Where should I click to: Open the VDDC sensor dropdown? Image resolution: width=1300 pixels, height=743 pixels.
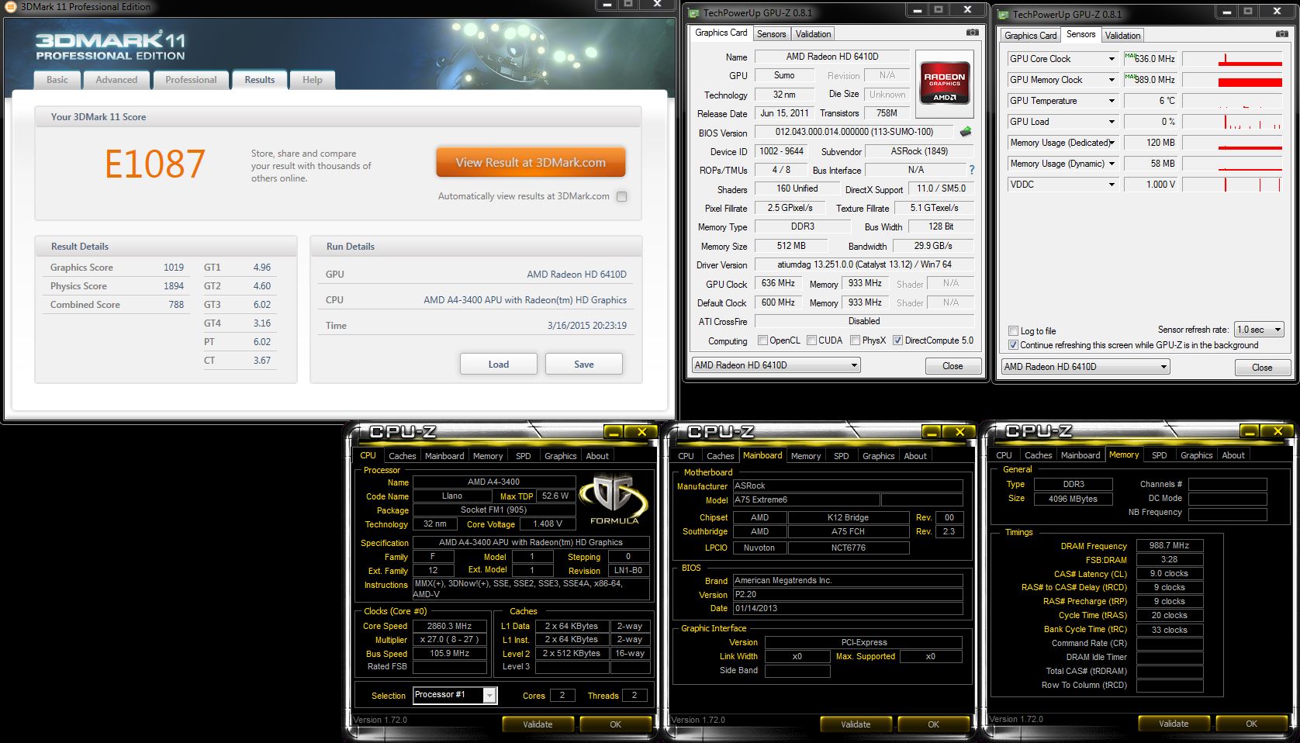[1111, 185]
